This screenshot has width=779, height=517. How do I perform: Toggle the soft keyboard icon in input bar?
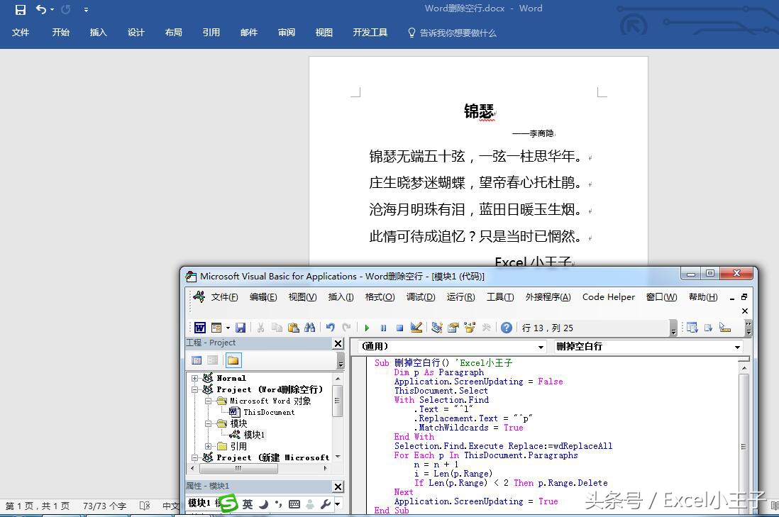tap(295, 504)
